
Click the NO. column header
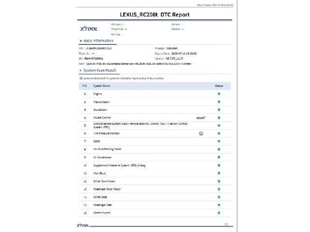click(x=85, y=86)
